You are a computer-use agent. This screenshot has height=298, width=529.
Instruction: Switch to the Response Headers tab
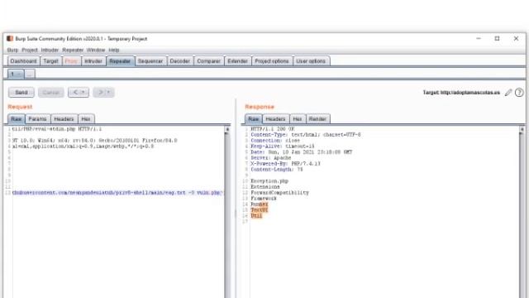275,119
